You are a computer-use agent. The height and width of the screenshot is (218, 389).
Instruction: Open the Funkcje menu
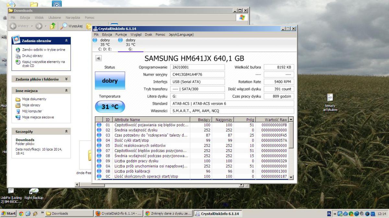pyautogui.click(x=121, y=35)
